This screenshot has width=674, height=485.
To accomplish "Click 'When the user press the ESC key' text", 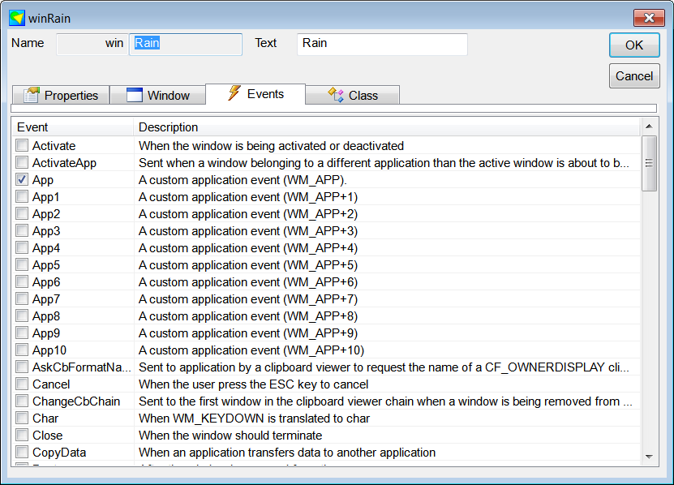I will tap(254, 384).
